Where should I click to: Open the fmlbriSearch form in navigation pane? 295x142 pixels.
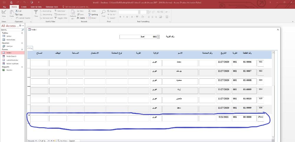click(x=12, y=56)
